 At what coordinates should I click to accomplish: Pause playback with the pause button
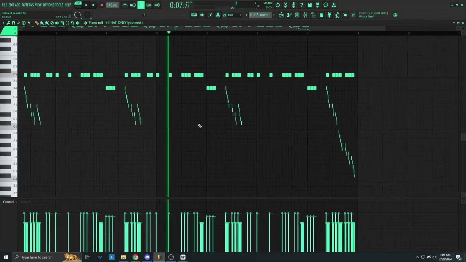pos(86,5)
